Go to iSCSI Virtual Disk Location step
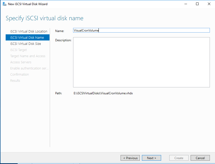This screenshot has height=164, width=215. point(28,31)
